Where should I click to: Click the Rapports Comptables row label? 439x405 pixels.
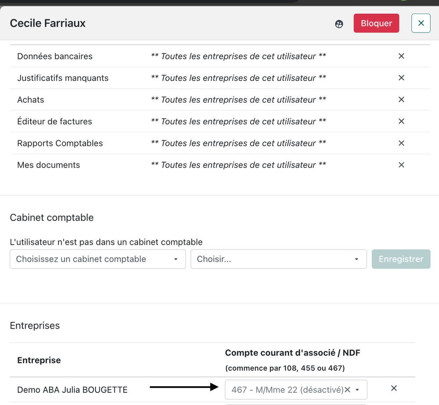click(x=60, y=143)
